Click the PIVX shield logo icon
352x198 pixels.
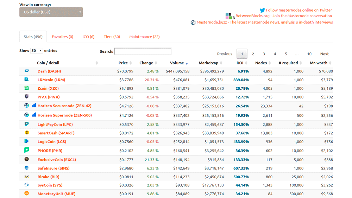coord(26,96)
